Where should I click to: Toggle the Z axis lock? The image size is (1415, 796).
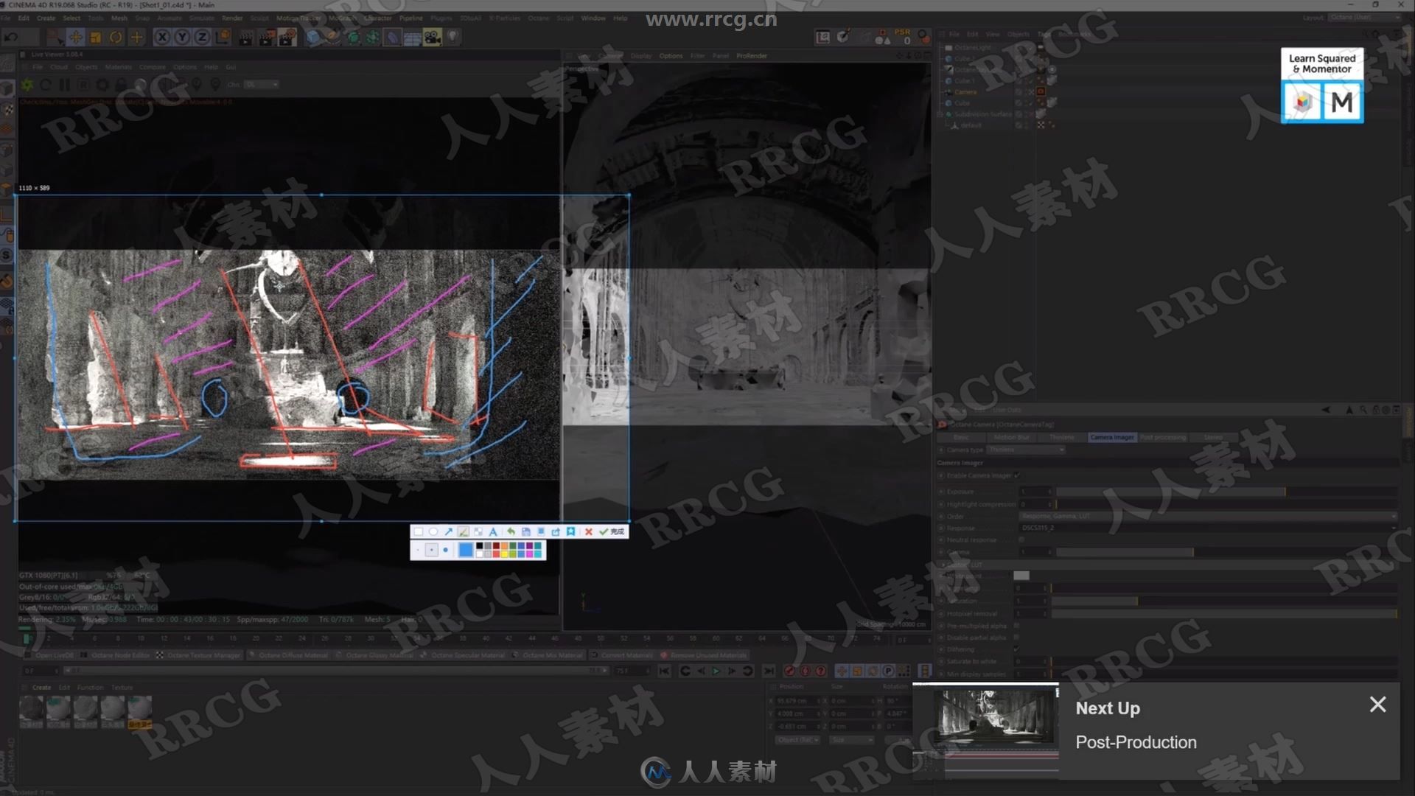[x=202, y=37]
